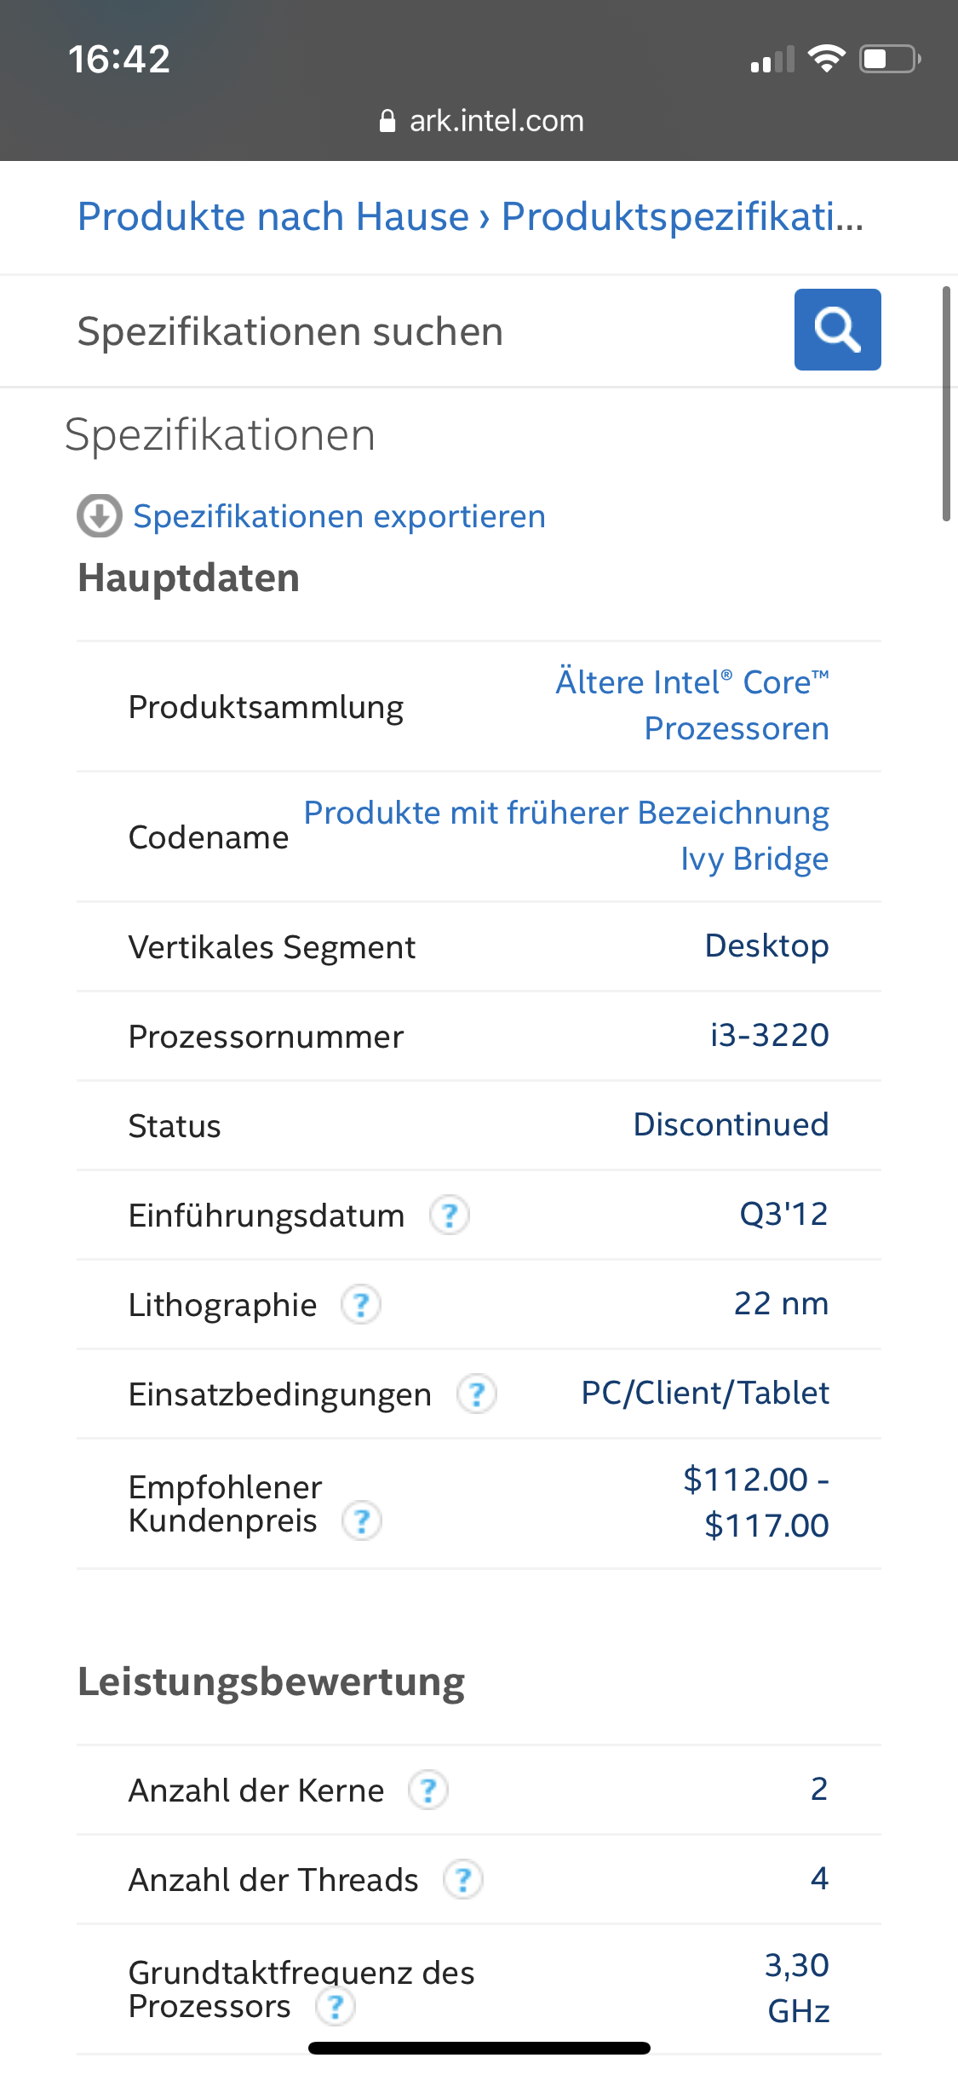Tap the Leistungsbewertung section heading
This screenshot has width=958, height=2075.
tap(271, 1682)
